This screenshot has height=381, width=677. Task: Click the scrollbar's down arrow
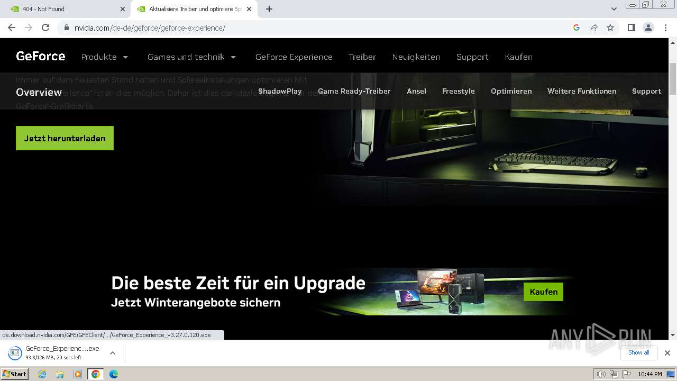[x=673, y=335]
